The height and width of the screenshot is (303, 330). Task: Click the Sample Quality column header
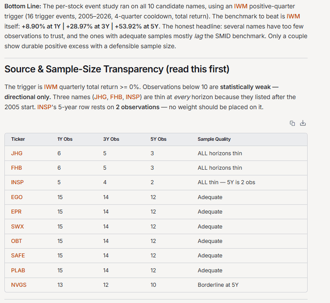214,139
